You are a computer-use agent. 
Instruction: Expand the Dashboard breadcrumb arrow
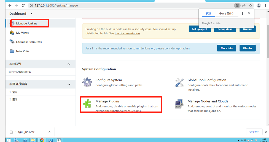coord(32,13)
